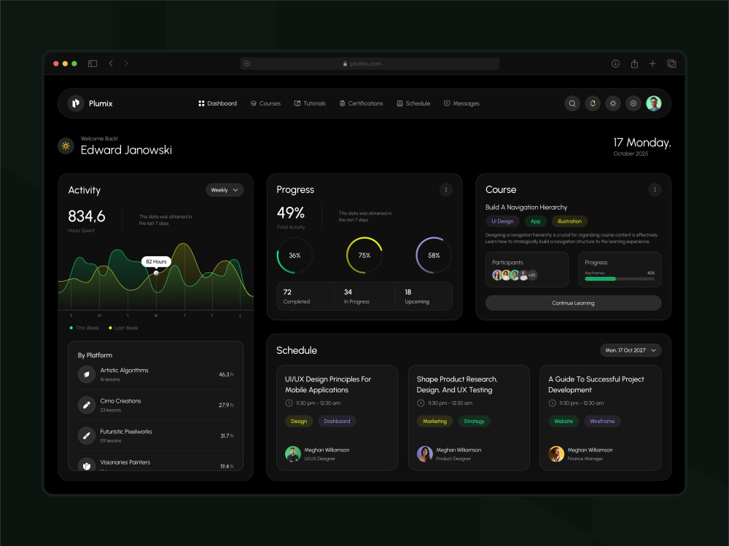Click the Ui Design tag
The image size is (729, 546).
click(502, 221)
